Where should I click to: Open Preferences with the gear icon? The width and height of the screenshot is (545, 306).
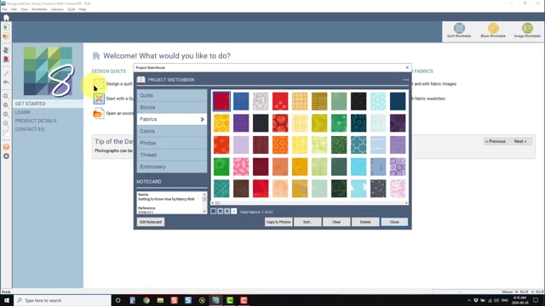click(6, 156)
